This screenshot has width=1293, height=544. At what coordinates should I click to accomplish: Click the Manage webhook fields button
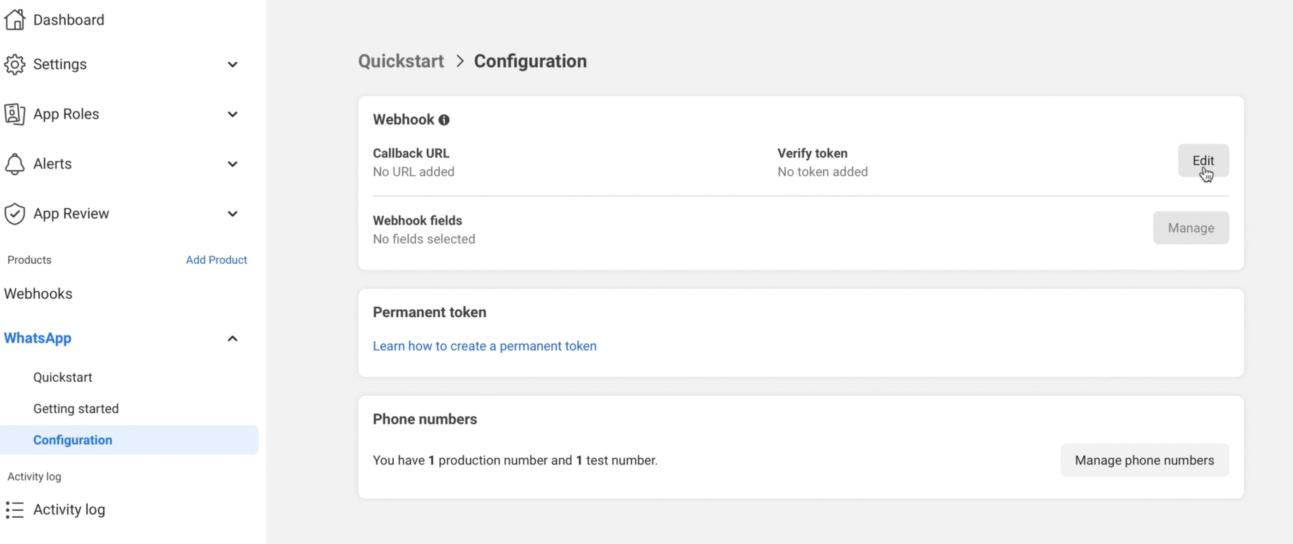(1191, 228)
